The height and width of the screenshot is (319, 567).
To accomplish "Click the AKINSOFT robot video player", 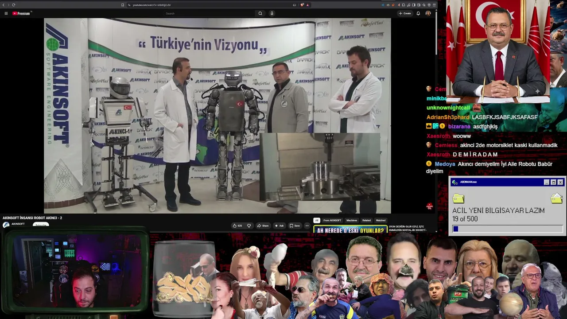I will pyautogui.click(x=217, y=116).
